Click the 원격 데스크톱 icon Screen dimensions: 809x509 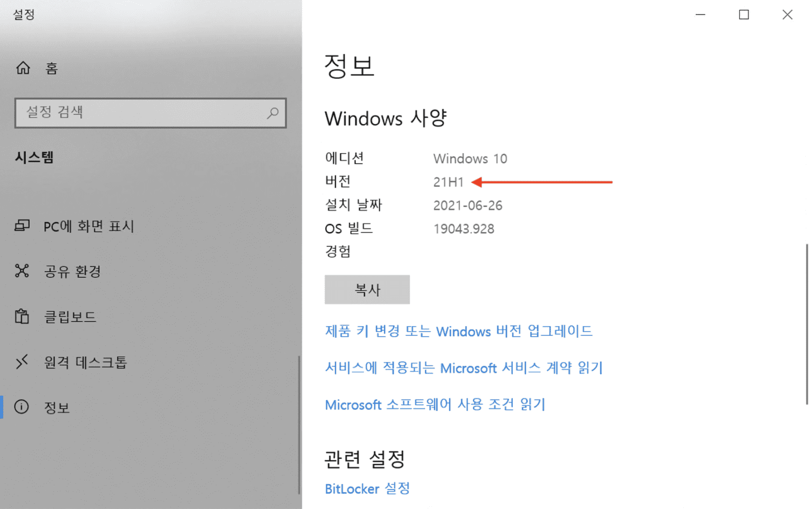pyautogui.click(x=22, y=362)
